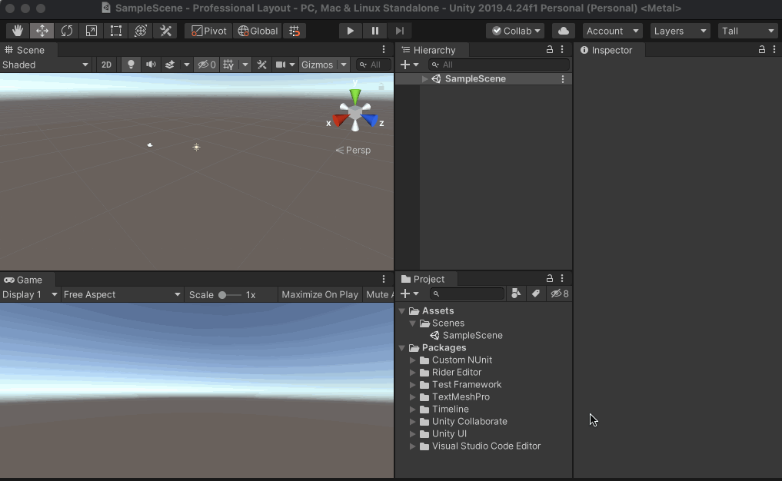Start Play mode

pyautogui.click(x=350, y=31)
